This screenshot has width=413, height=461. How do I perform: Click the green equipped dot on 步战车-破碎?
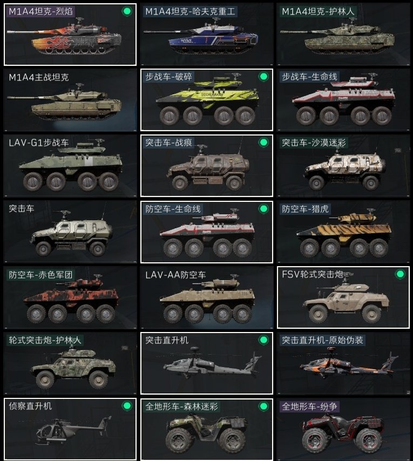tap(263, 77)
